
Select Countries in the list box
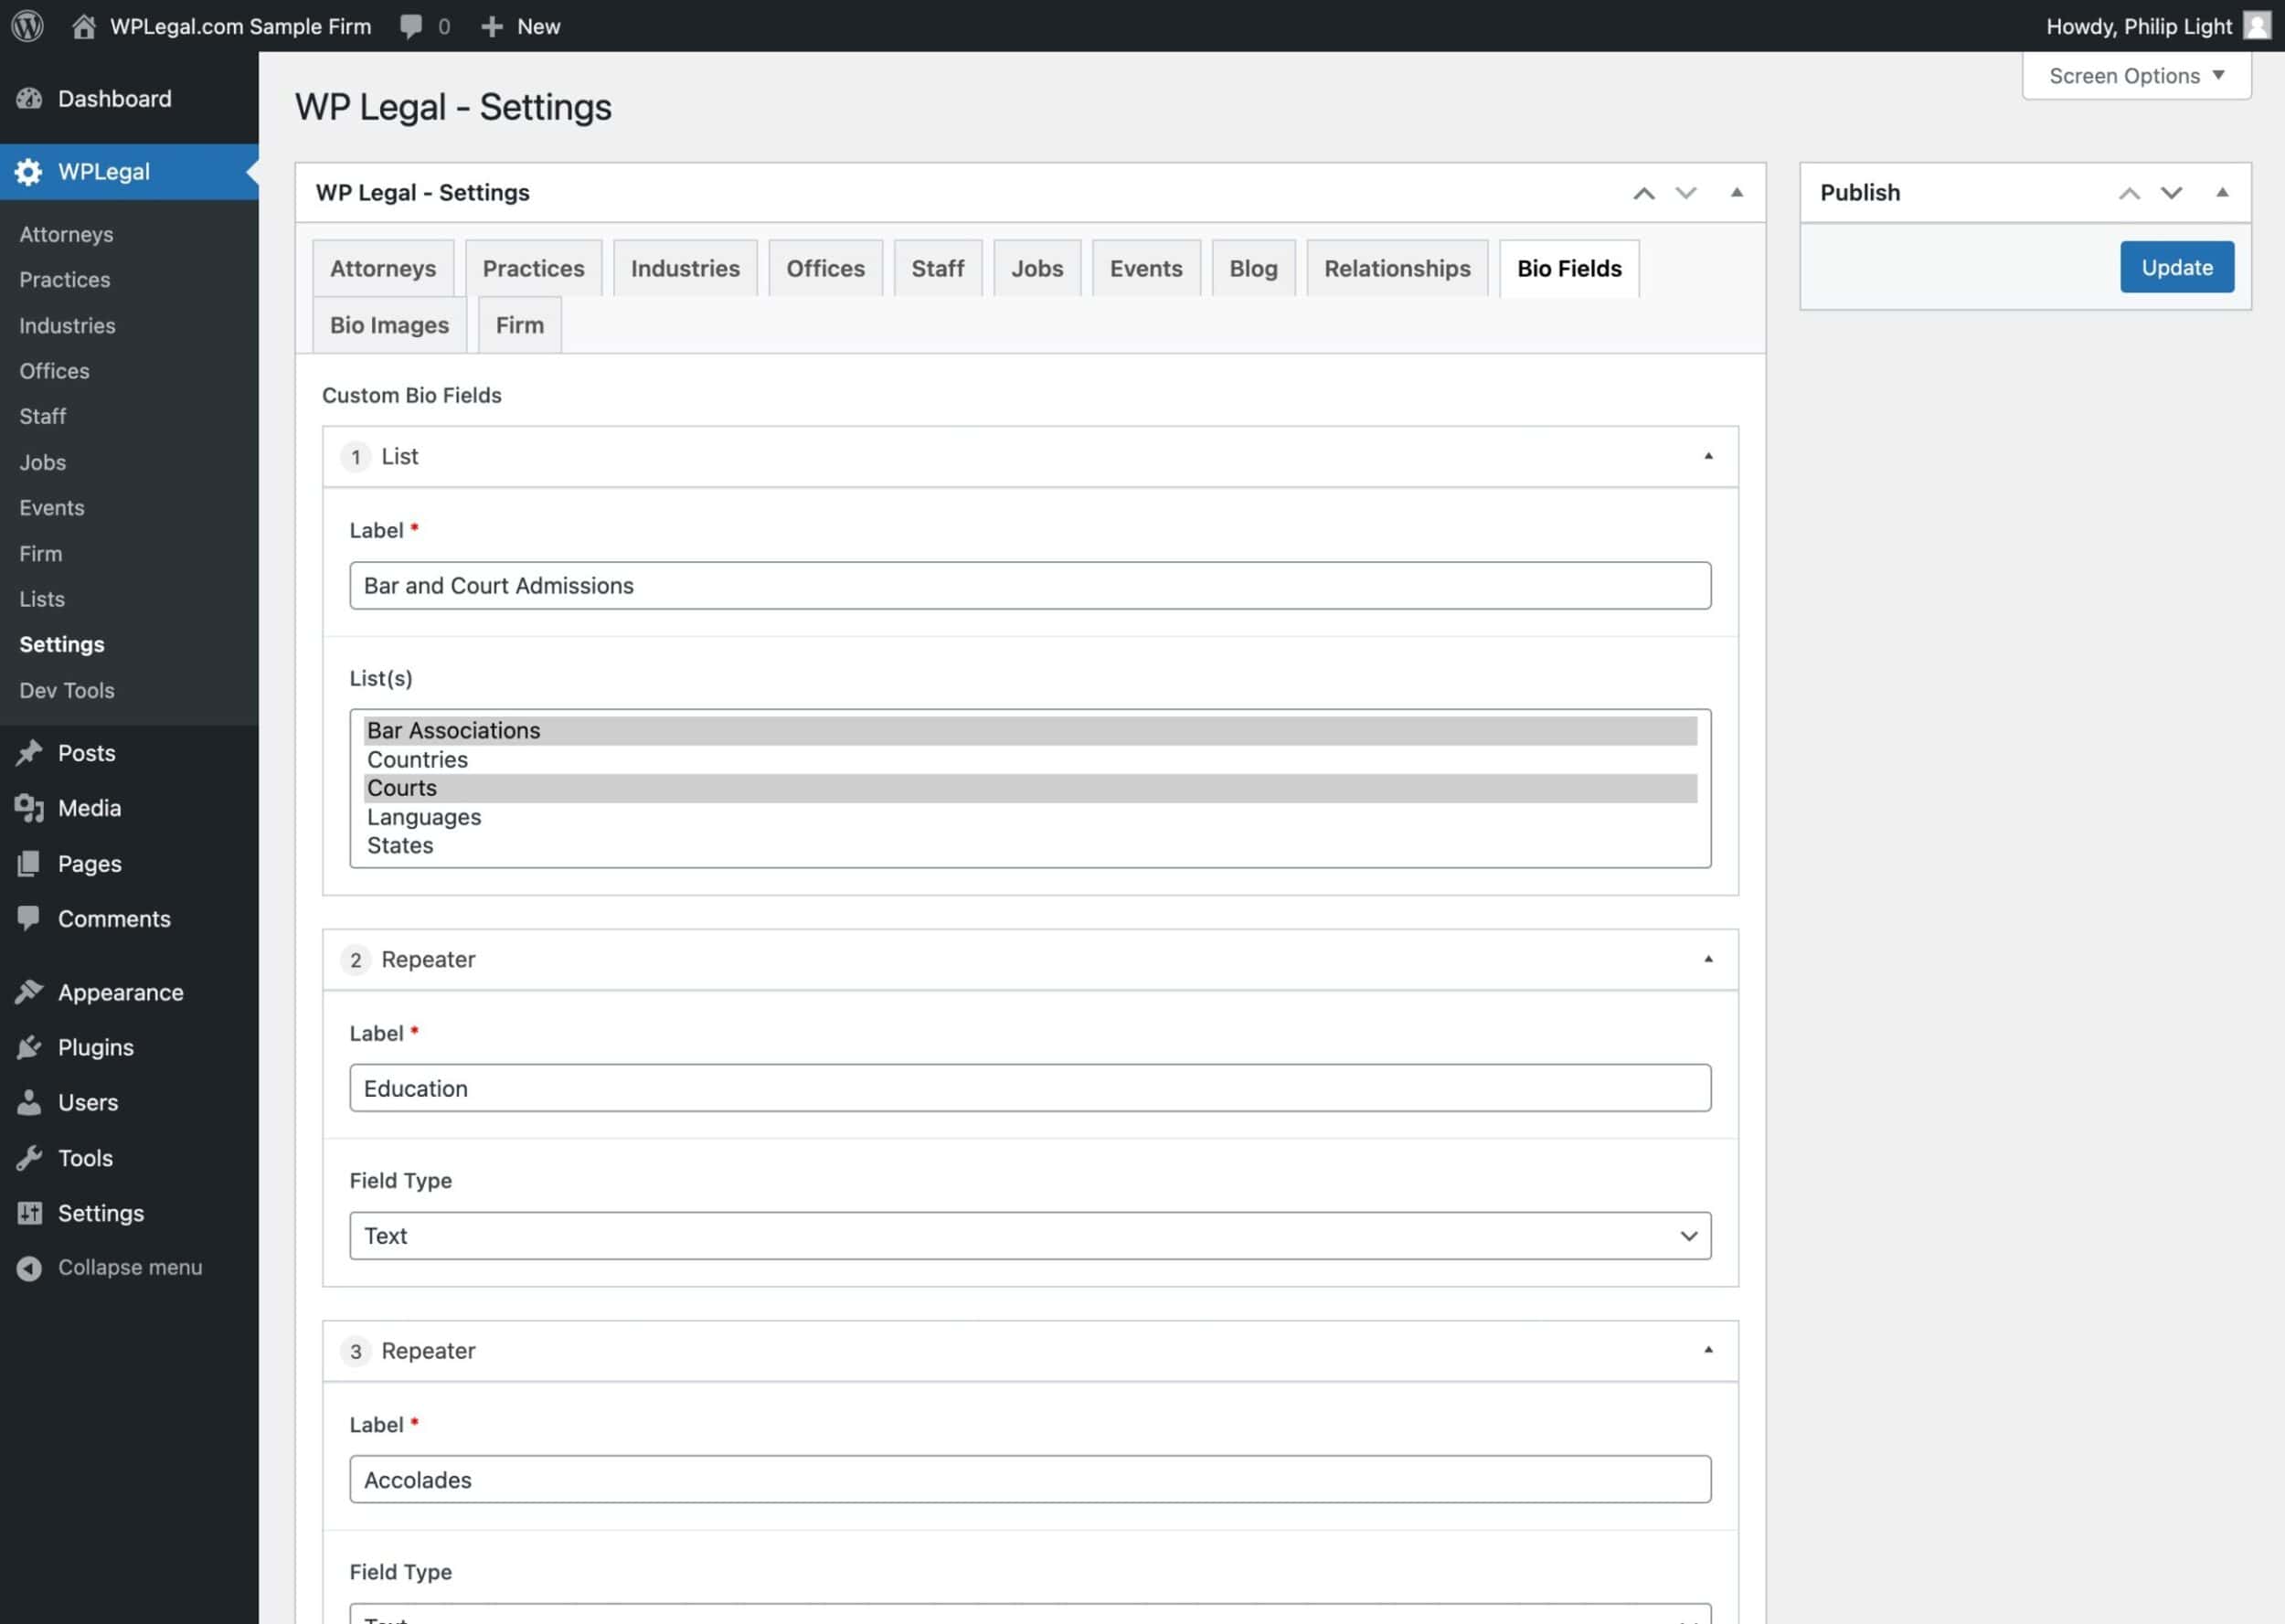pyautogui.click(x=1030, y=760)
